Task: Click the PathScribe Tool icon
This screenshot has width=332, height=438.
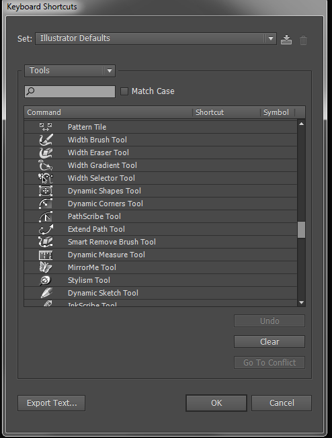Action: pyautogui.click(x=46, y=216)
